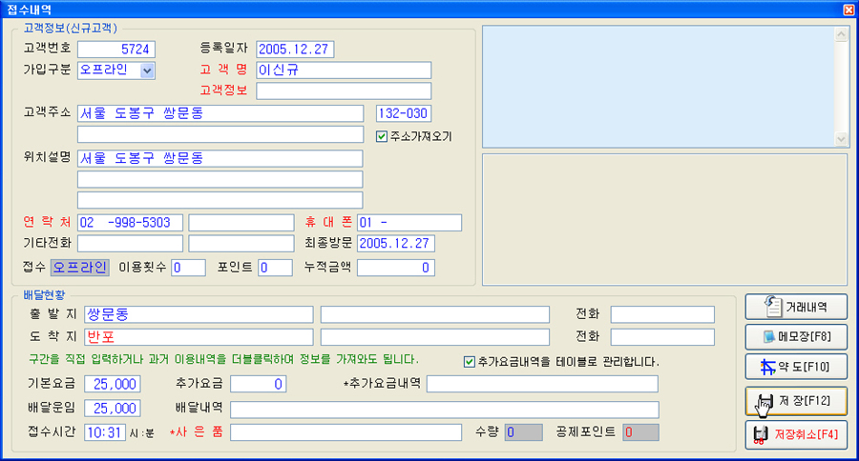Click the 접수시간 field 10:31
The width and height of the screenshot is (859, 461).
[105, 432]
